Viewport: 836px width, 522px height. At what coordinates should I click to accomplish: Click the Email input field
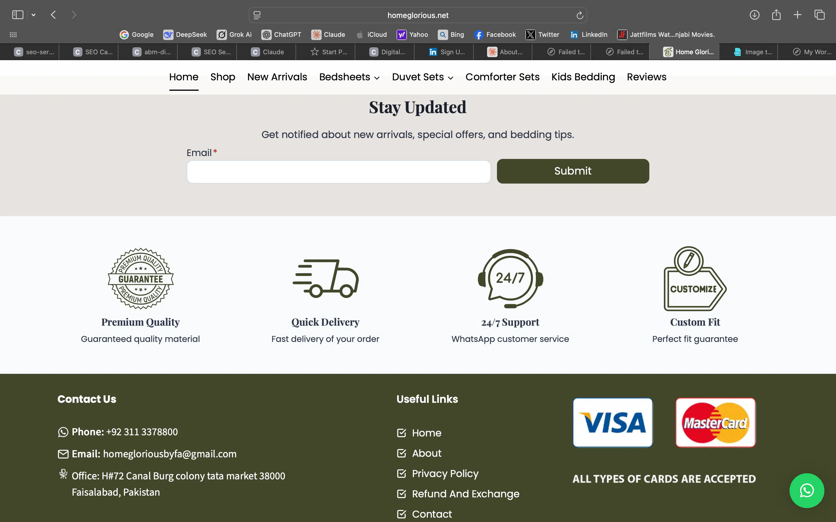tap(338, 172)
